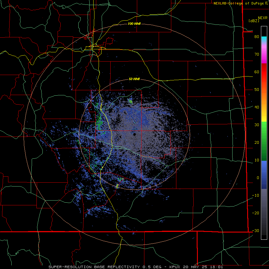Click the 70 value on the dBZ scale
Viewport: 269px width, 269px height.
pyautogui.click(x=257, y=54)
